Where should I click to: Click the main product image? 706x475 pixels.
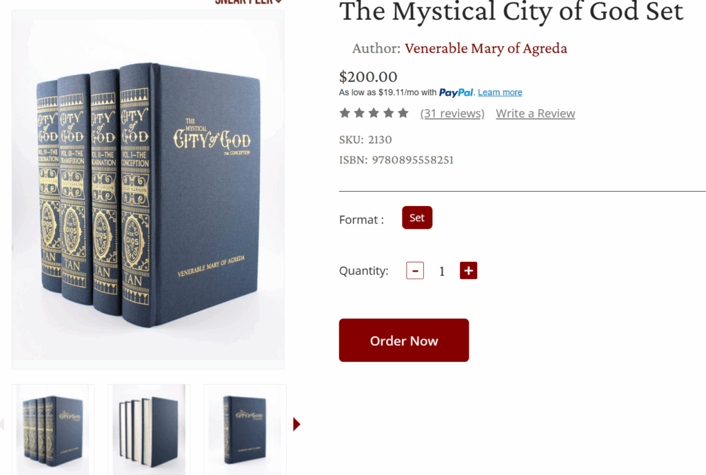[148, 190]
